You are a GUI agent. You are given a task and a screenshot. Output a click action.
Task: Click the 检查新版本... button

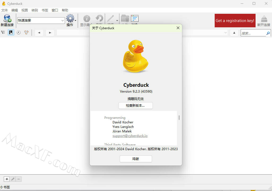pyautogui.click(x=136, y=106)
